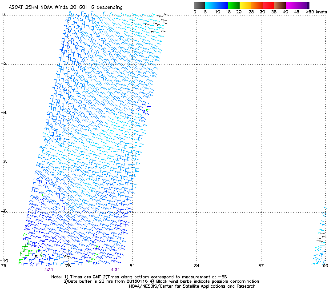Select the '15' legend label

pyautogui.click(x=228, y=12)
